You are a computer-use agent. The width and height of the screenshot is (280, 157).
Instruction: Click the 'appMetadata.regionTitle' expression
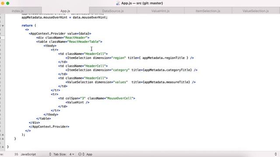[163, 58]
